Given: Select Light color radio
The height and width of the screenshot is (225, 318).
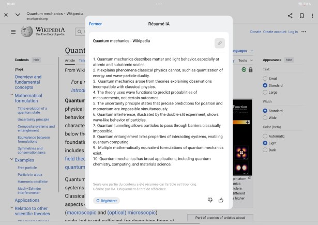Looking at the screenshot, I should (x=265, y=143).
